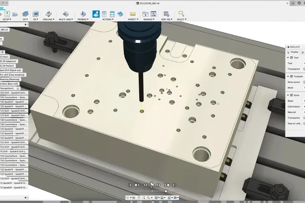Click the Look At icon in navigation bar

point(133,198)
